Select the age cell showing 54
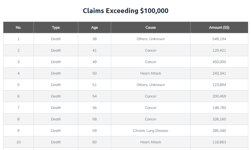The width and height of the screenshot is (251, 150). click(x=94, y=96)
